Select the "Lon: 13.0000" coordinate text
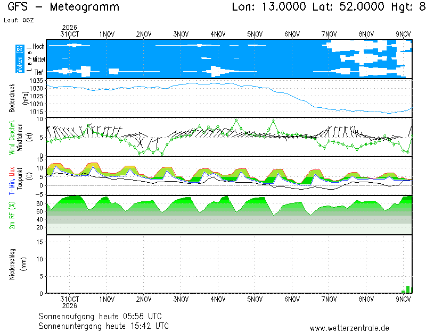The height and width of the screenshot is (332, 426). [269, 7]
